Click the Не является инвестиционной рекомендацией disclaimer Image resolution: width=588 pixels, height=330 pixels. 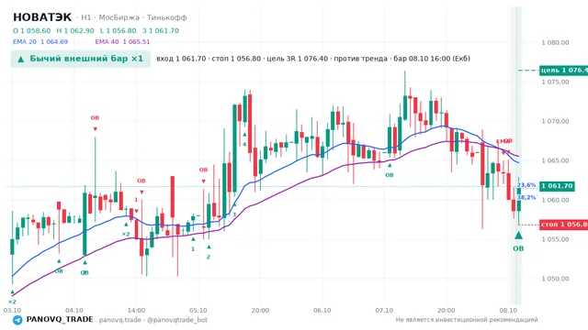(x=467, y=320)
